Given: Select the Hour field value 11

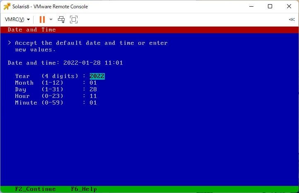Looking at the screenshot, I should tap(93, 96).
